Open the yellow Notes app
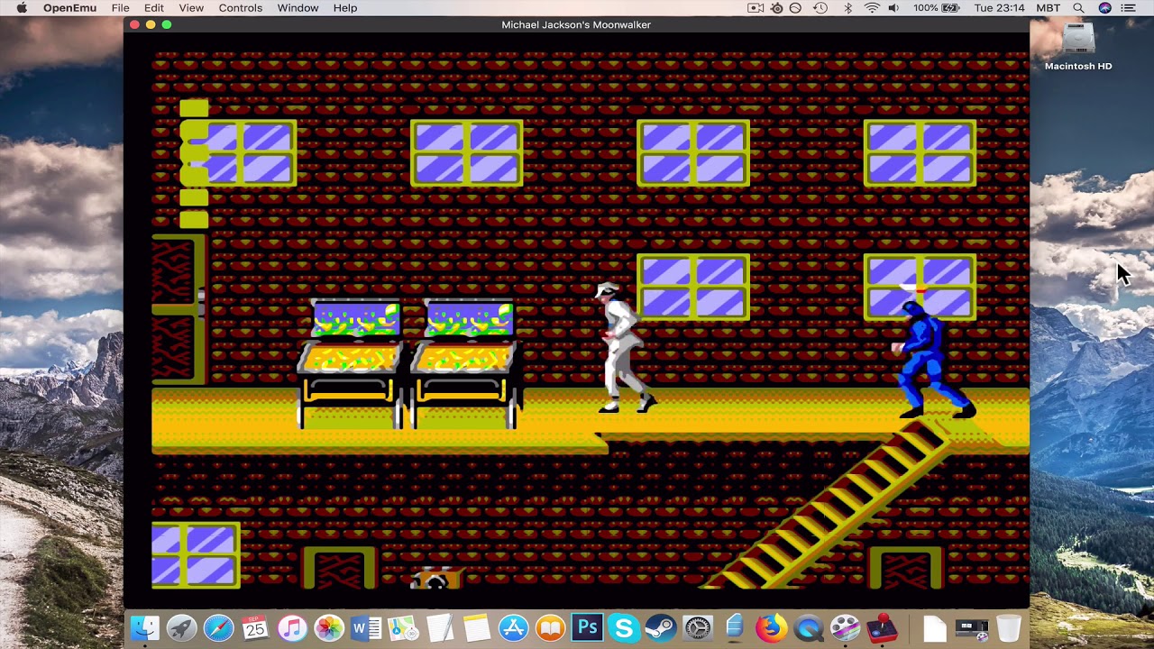 (477, 628)
